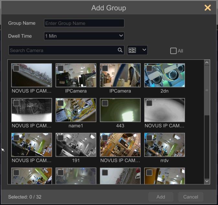The width and height of the screenshot is (218, 205).
Task: Select the name1 camera thumbnail
Action: pyautogui.click(x=76, y=110)
